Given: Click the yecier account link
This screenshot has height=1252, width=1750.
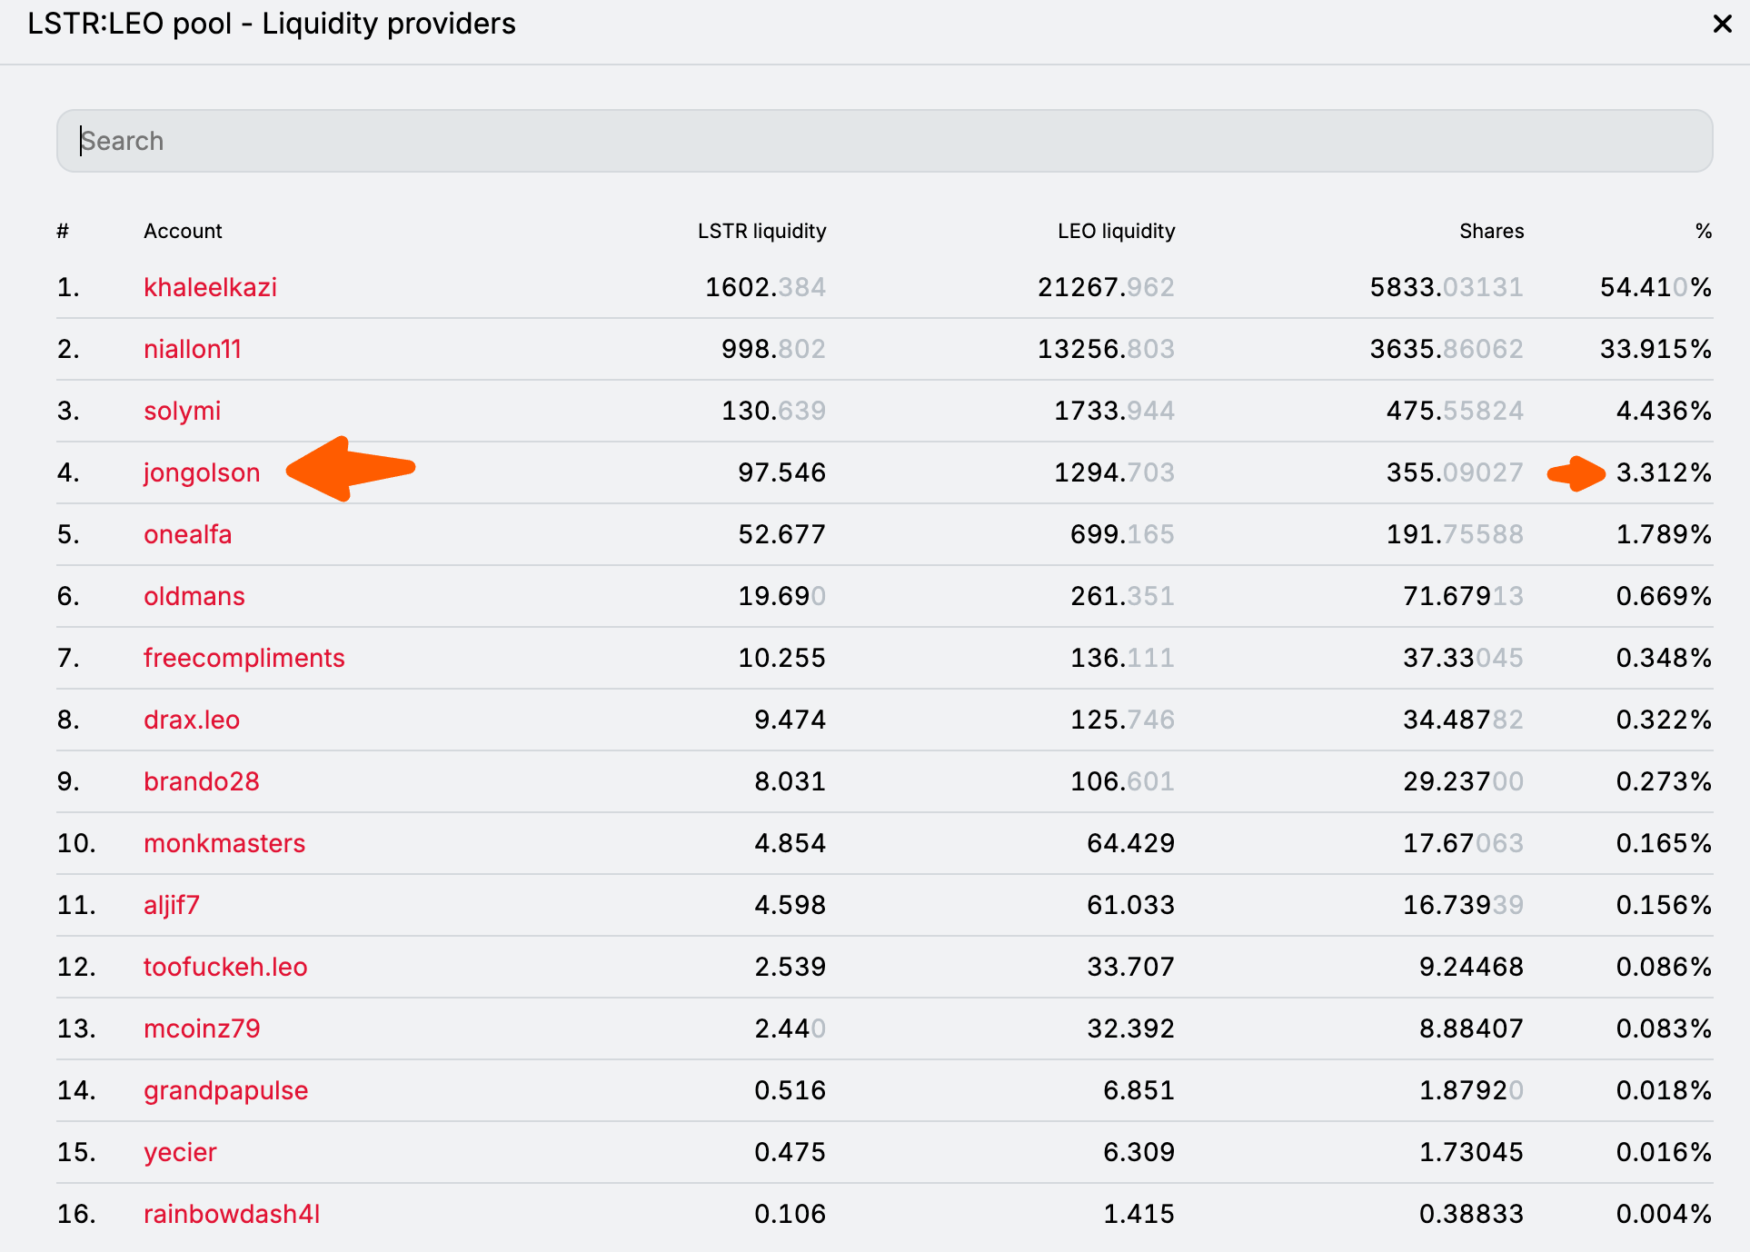Looking at the screenshot, I should (x=180, y=1152).
